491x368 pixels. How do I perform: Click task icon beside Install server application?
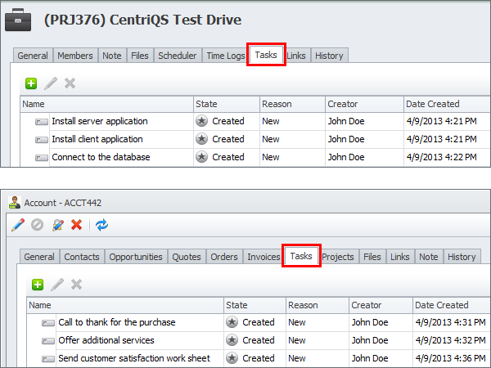[x=42, y=121]
